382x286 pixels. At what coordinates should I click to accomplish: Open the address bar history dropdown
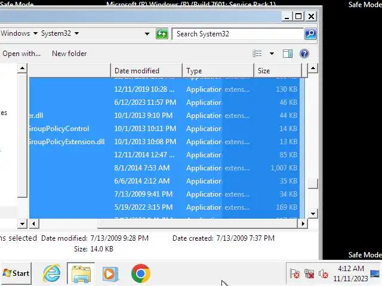click(x=147, y=34)
